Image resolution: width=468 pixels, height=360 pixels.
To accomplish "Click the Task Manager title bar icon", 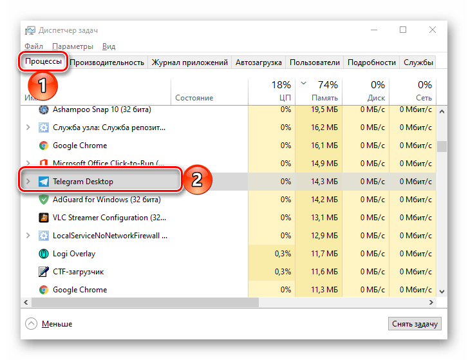I will (x=30, y=30).
